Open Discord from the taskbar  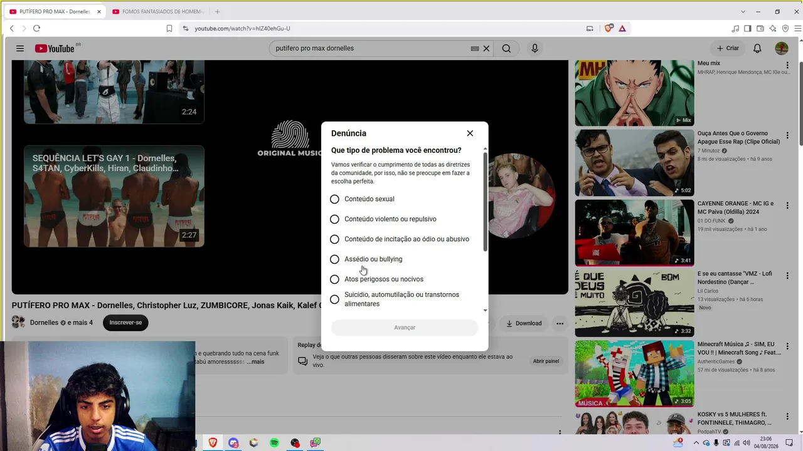[x=233, y=443]
